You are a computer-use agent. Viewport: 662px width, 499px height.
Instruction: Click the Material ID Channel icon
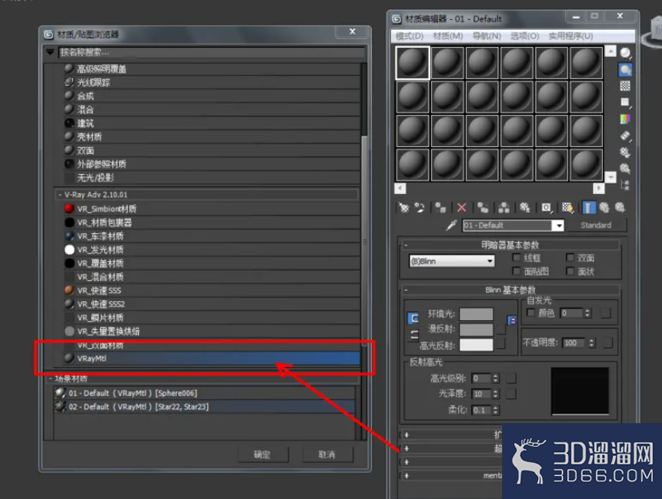546,208
